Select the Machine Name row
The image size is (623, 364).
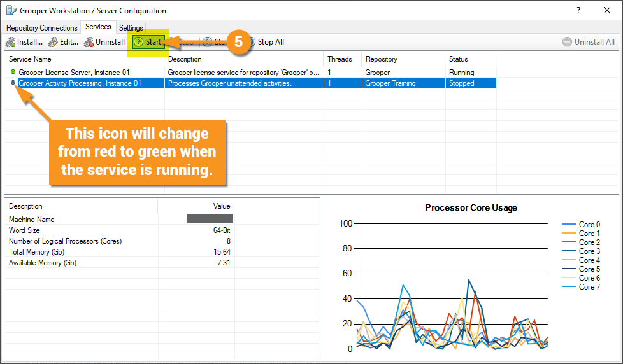pos(120,219)
